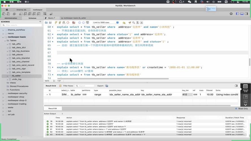Select the Result 64 tab
This screenshot has height=141, width=251.
coord(53,109)
